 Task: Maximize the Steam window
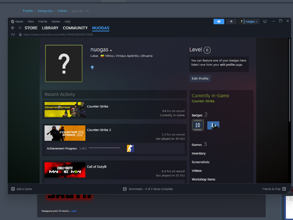point(281,21)
